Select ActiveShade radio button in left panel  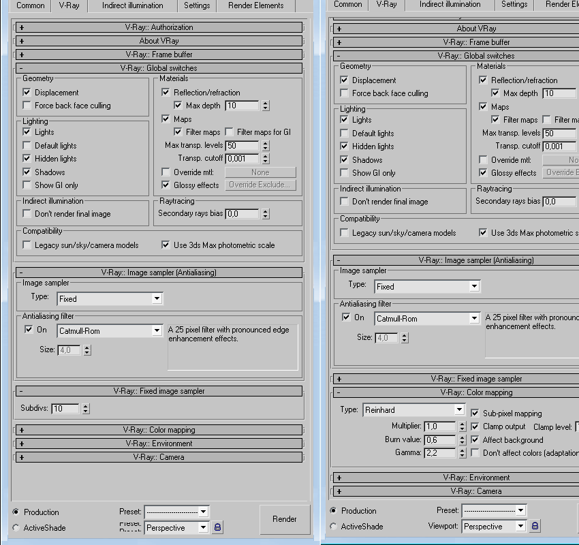[x=16, y=527]
